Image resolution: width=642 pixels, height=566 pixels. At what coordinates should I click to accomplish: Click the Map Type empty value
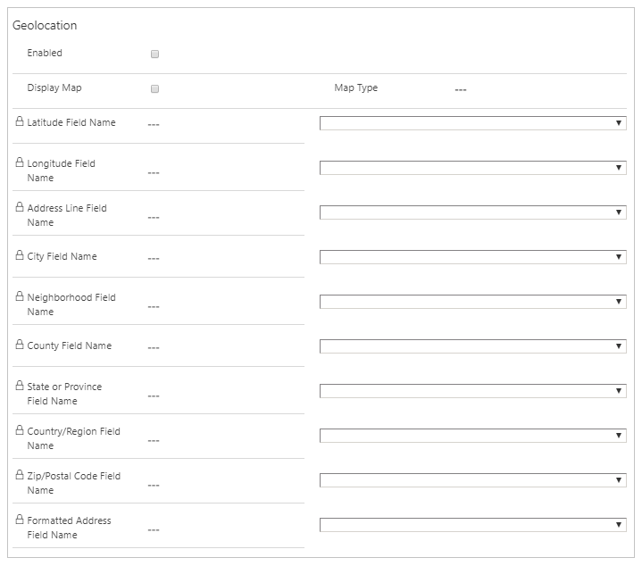460,90
